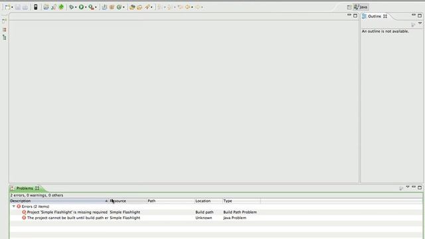Click the restore Package Explorer sidebar icon
425x239 pixels.
point(5,21)
